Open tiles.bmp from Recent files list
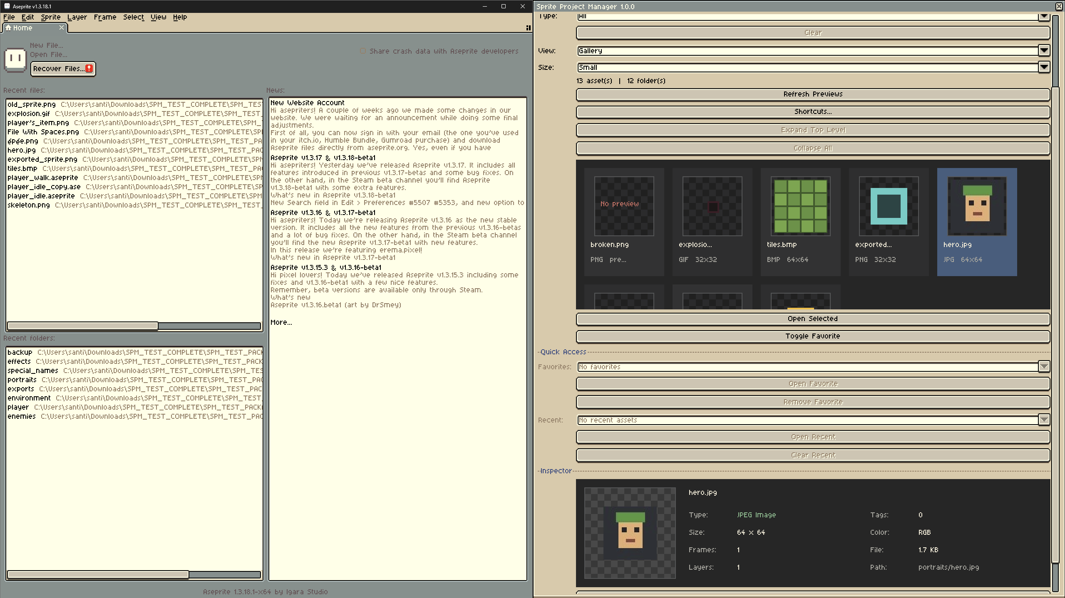The image size is (1065, 598). 134,168
